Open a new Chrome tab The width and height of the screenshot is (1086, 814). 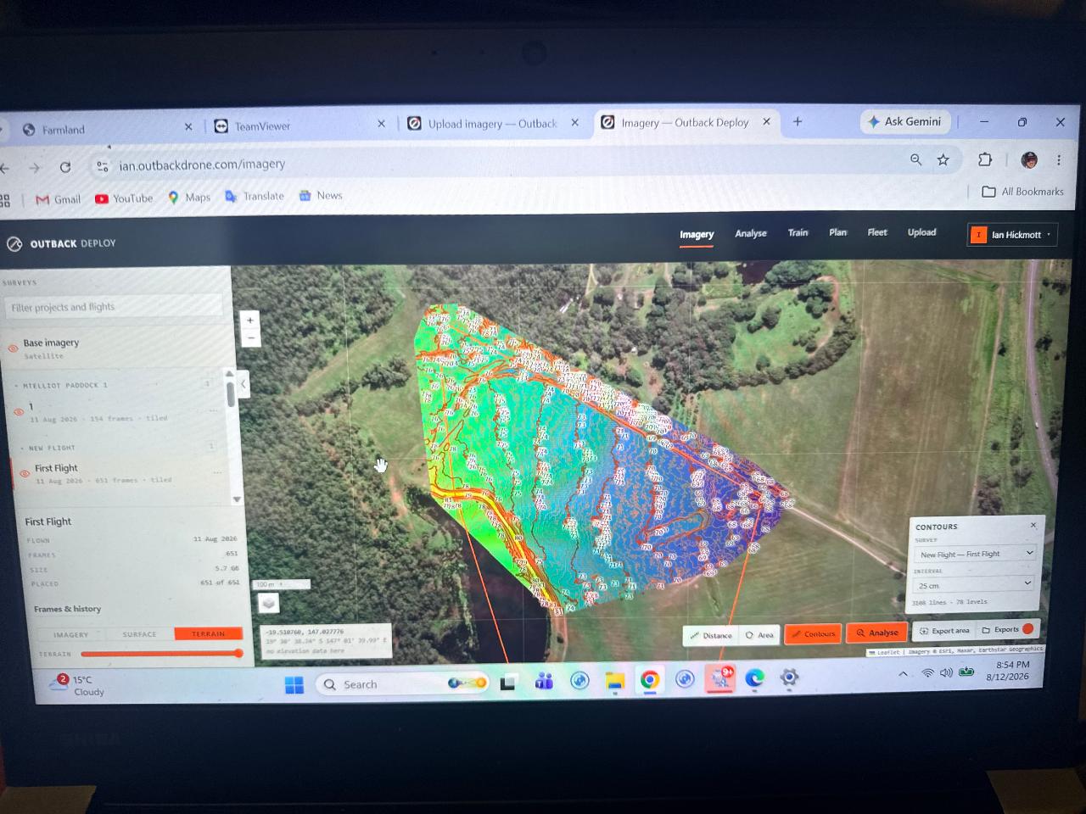tap(798, 122)
